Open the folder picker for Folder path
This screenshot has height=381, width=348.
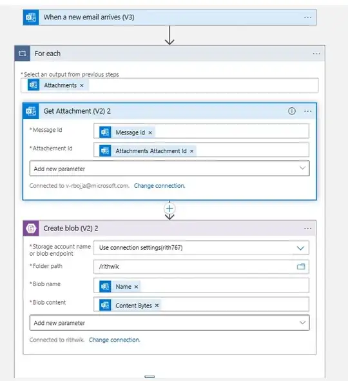click(301, 267)
